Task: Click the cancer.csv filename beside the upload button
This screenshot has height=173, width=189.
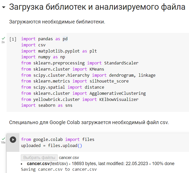Action: coord(69,158)
